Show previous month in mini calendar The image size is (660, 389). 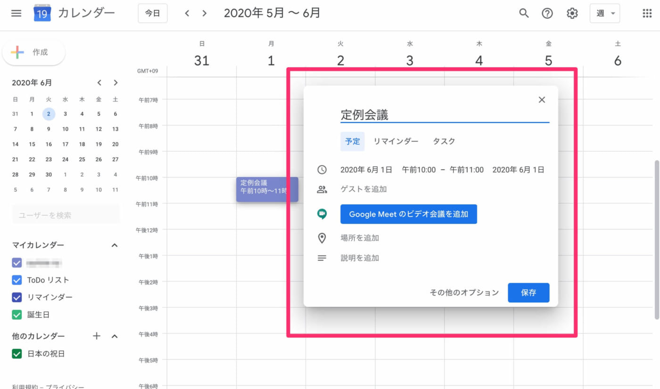click(x=99, y=83)
